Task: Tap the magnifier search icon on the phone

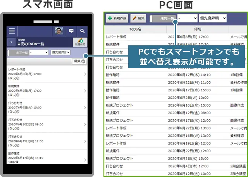Action: pyautogui.click(x=82, y=31)
